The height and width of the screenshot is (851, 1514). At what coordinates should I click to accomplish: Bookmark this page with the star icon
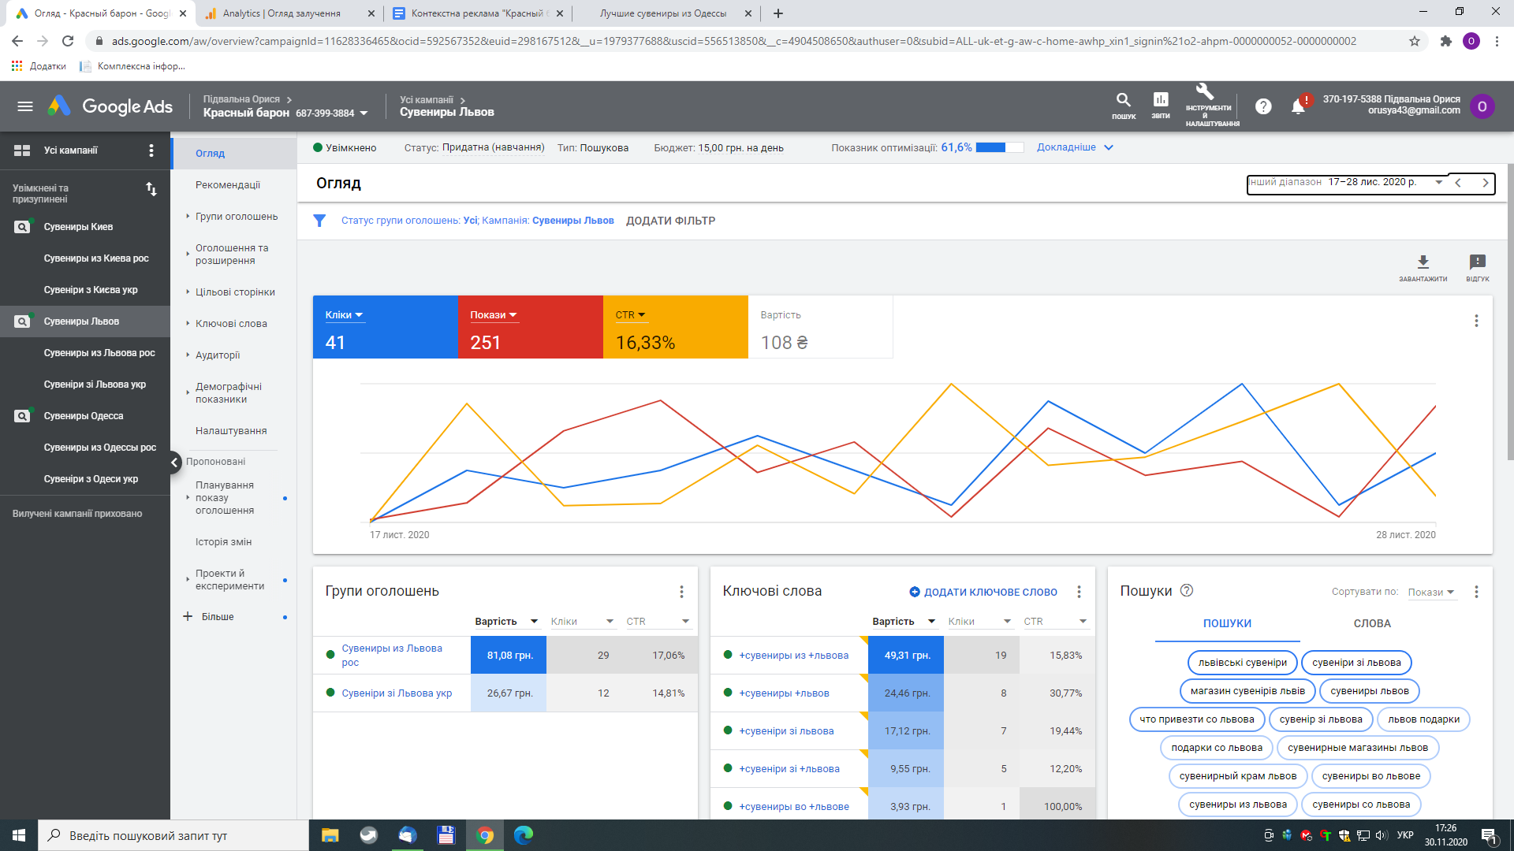1415,41
